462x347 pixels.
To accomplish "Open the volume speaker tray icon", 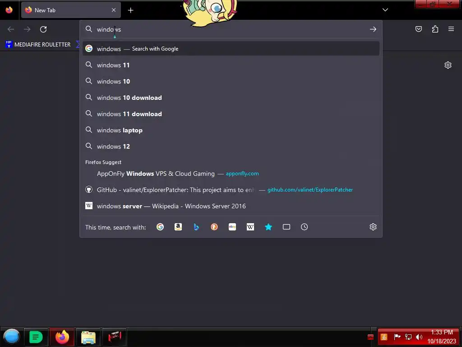I will [x=419, y=337].
